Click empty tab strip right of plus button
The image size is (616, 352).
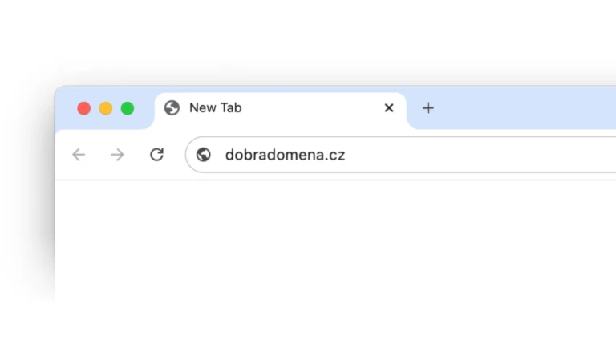tap(529, 108)
